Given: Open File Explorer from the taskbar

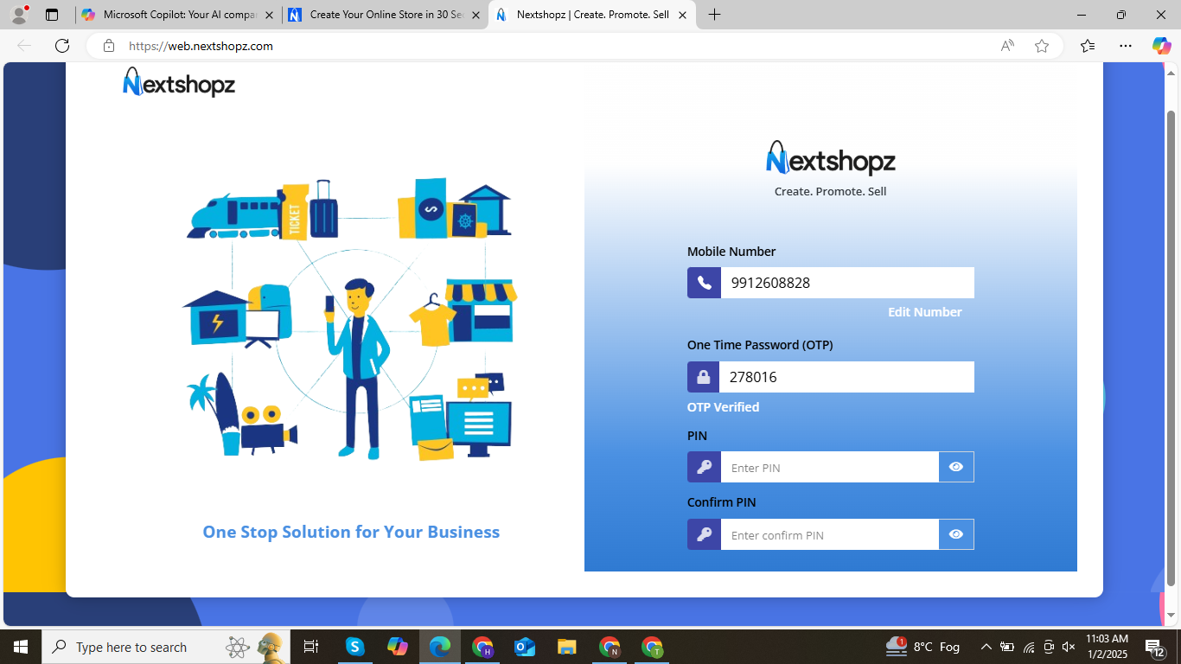Looking at the screenshot, I should tap(567, 647).
